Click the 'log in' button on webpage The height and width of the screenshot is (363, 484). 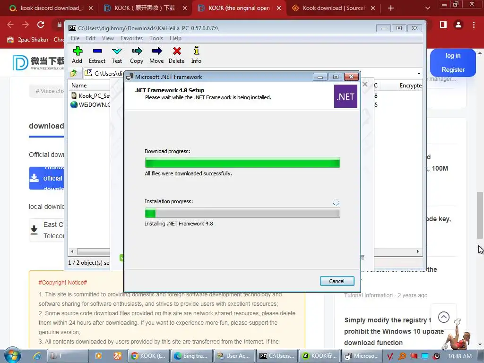(x=453, y=56)
